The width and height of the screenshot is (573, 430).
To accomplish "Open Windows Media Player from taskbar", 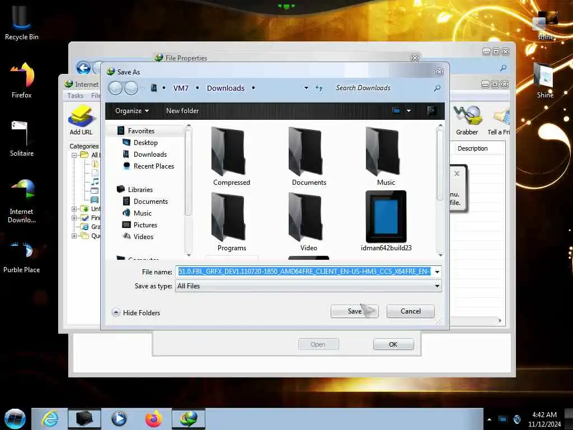I will point(119,419).
